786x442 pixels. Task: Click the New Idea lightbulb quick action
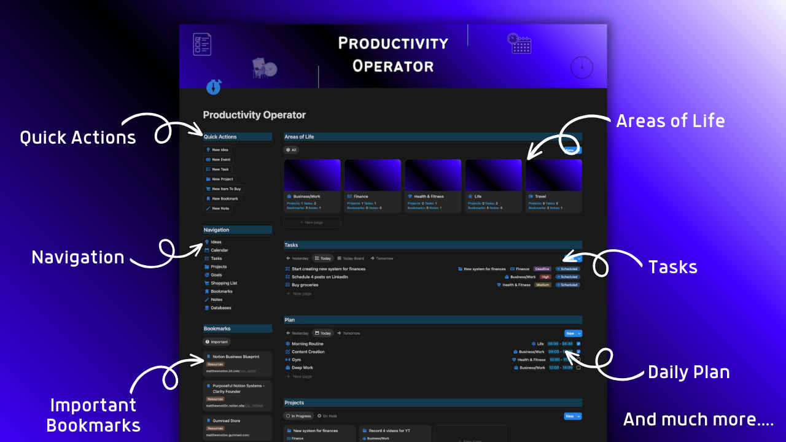pos(209,149)
